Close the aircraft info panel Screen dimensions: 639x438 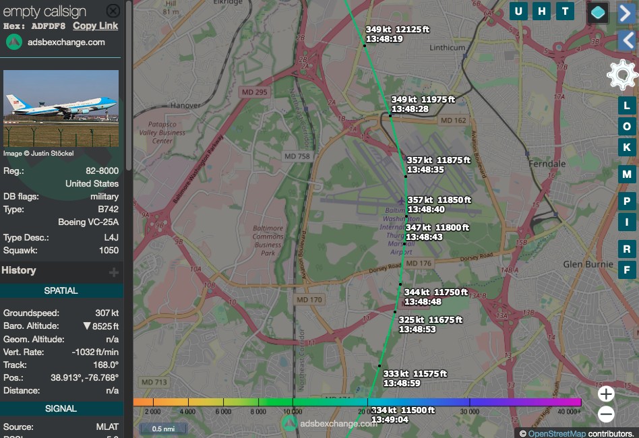pos(113,11)
